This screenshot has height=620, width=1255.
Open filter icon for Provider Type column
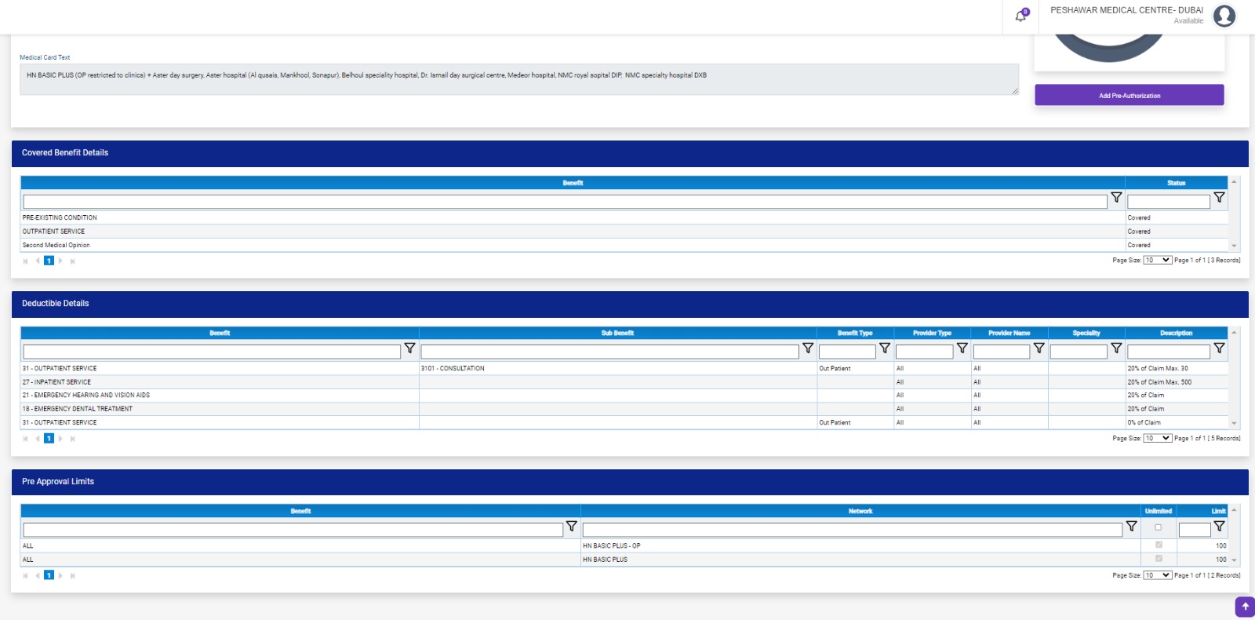962,348
